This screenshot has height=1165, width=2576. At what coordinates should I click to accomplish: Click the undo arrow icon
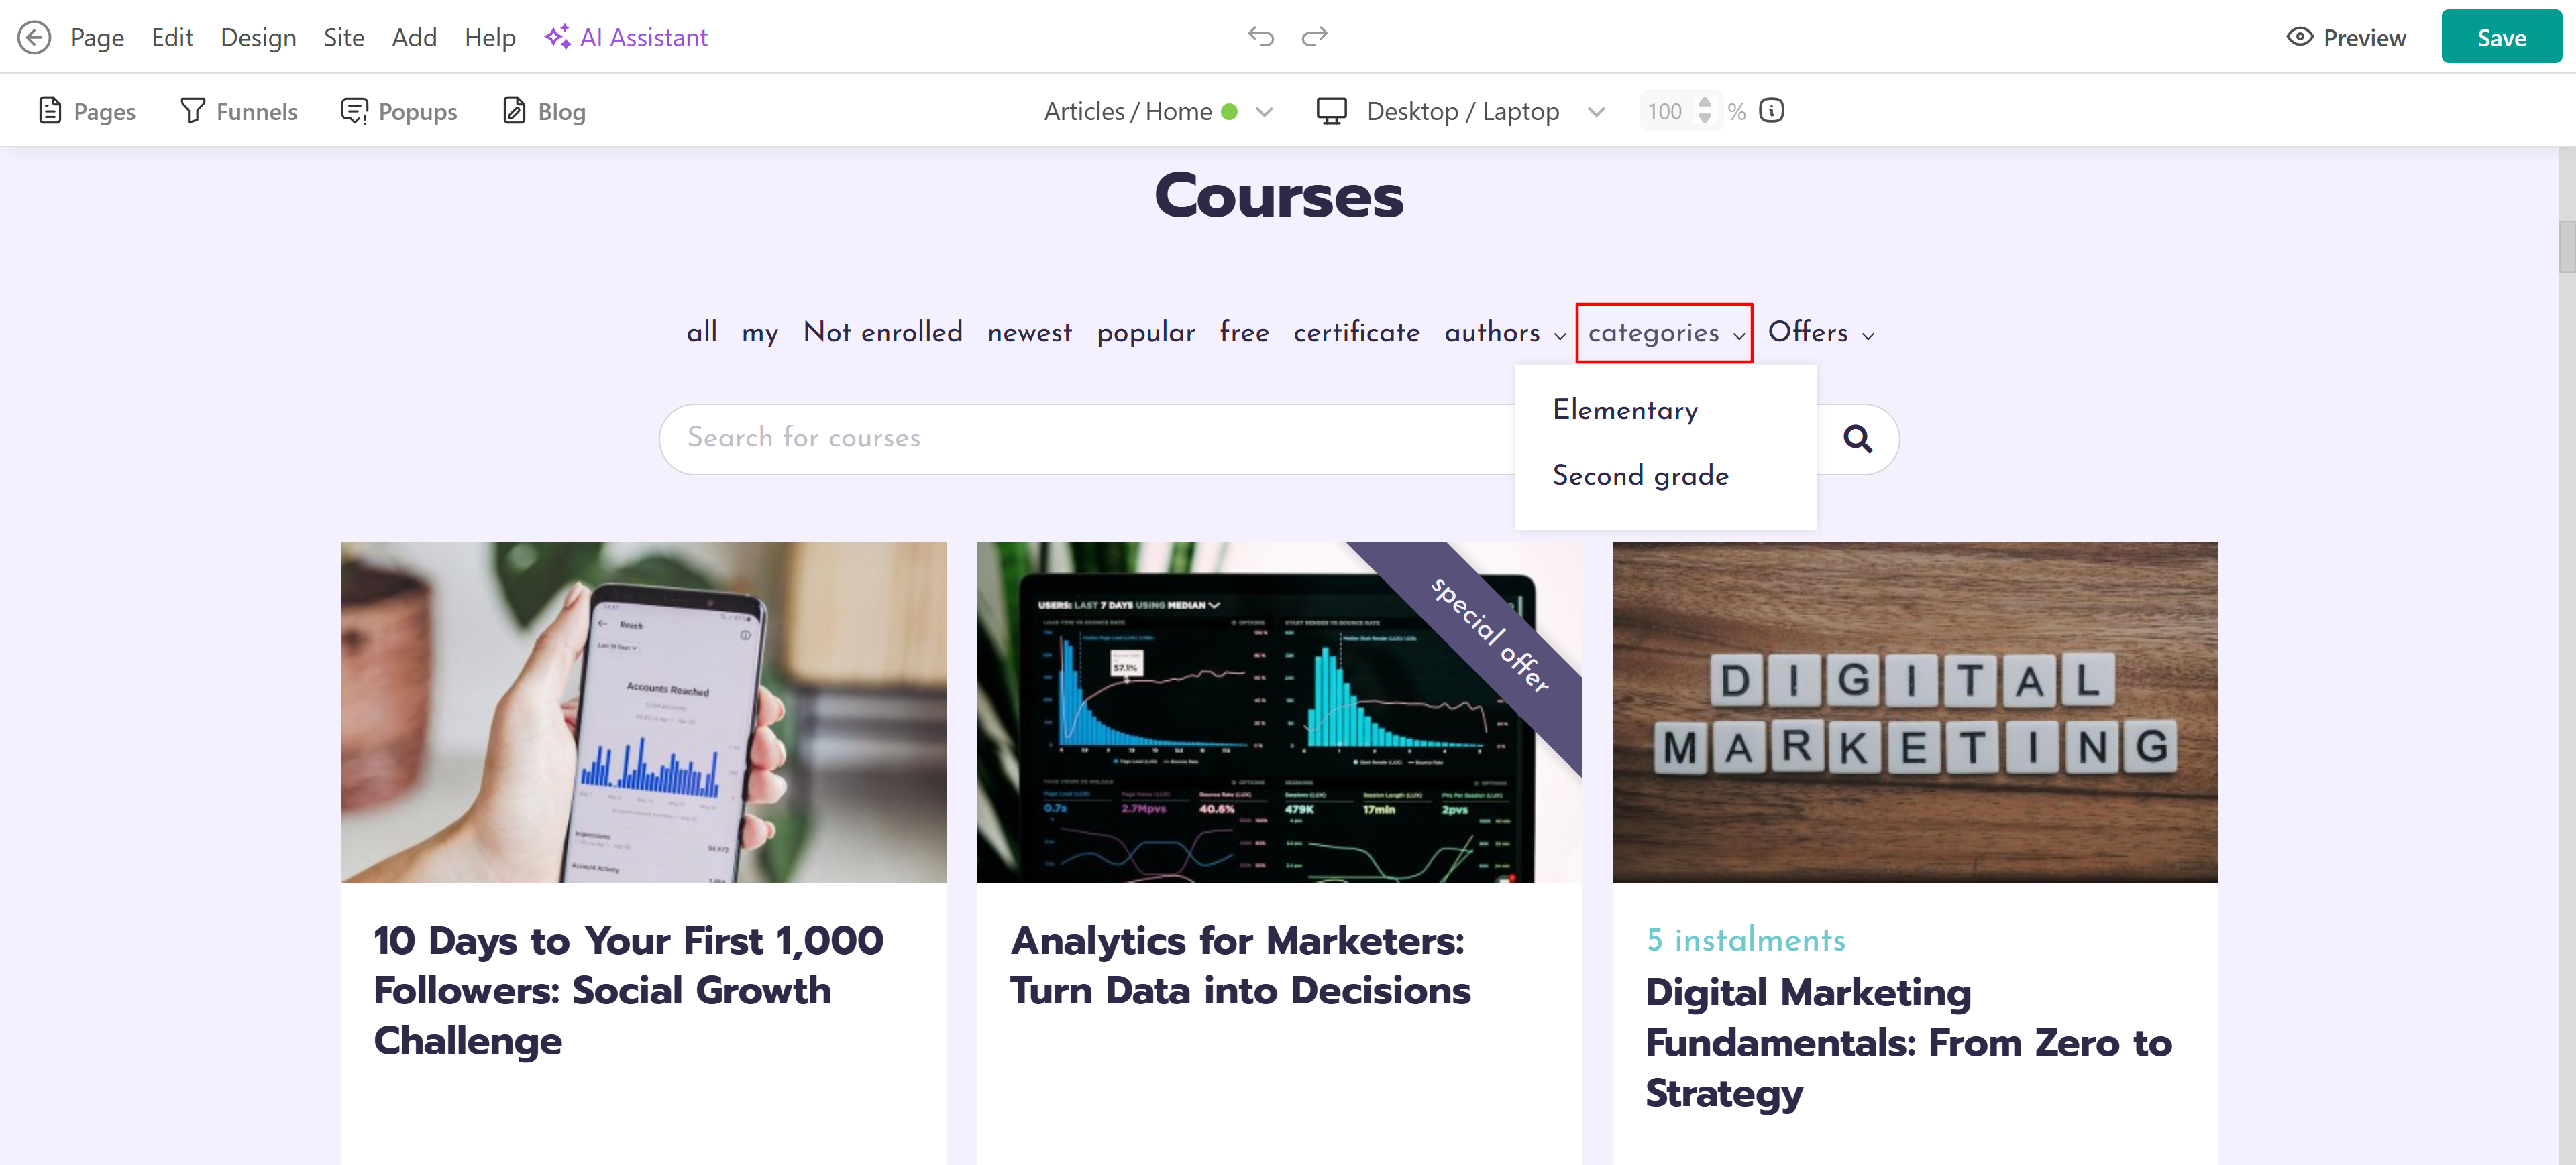coord(1260,37)
